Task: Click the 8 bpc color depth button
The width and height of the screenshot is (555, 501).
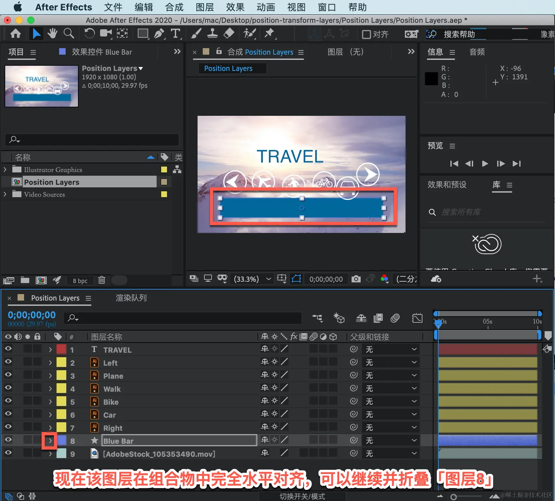Action: (80, 281)
